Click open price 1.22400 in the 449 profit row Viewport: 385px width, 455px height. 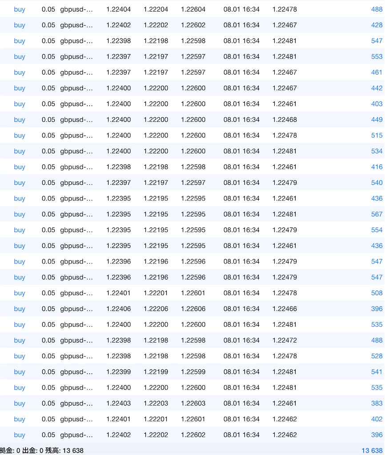118,120
